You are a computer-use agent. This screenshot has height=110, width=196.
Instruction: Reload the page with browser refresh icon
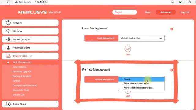8,2
